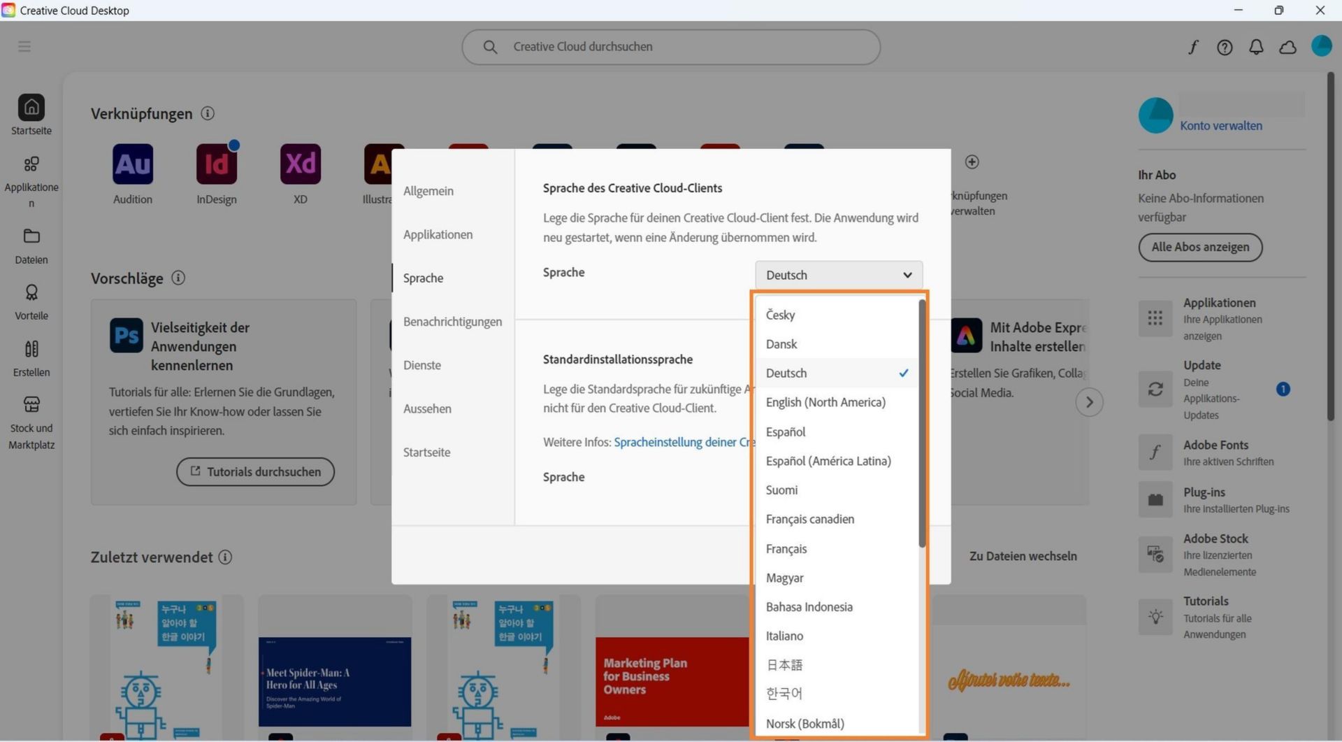Open Stock und Marktplatz
Screen dimensions: 1342x742
pyautogui.click(x=31, y=423)
